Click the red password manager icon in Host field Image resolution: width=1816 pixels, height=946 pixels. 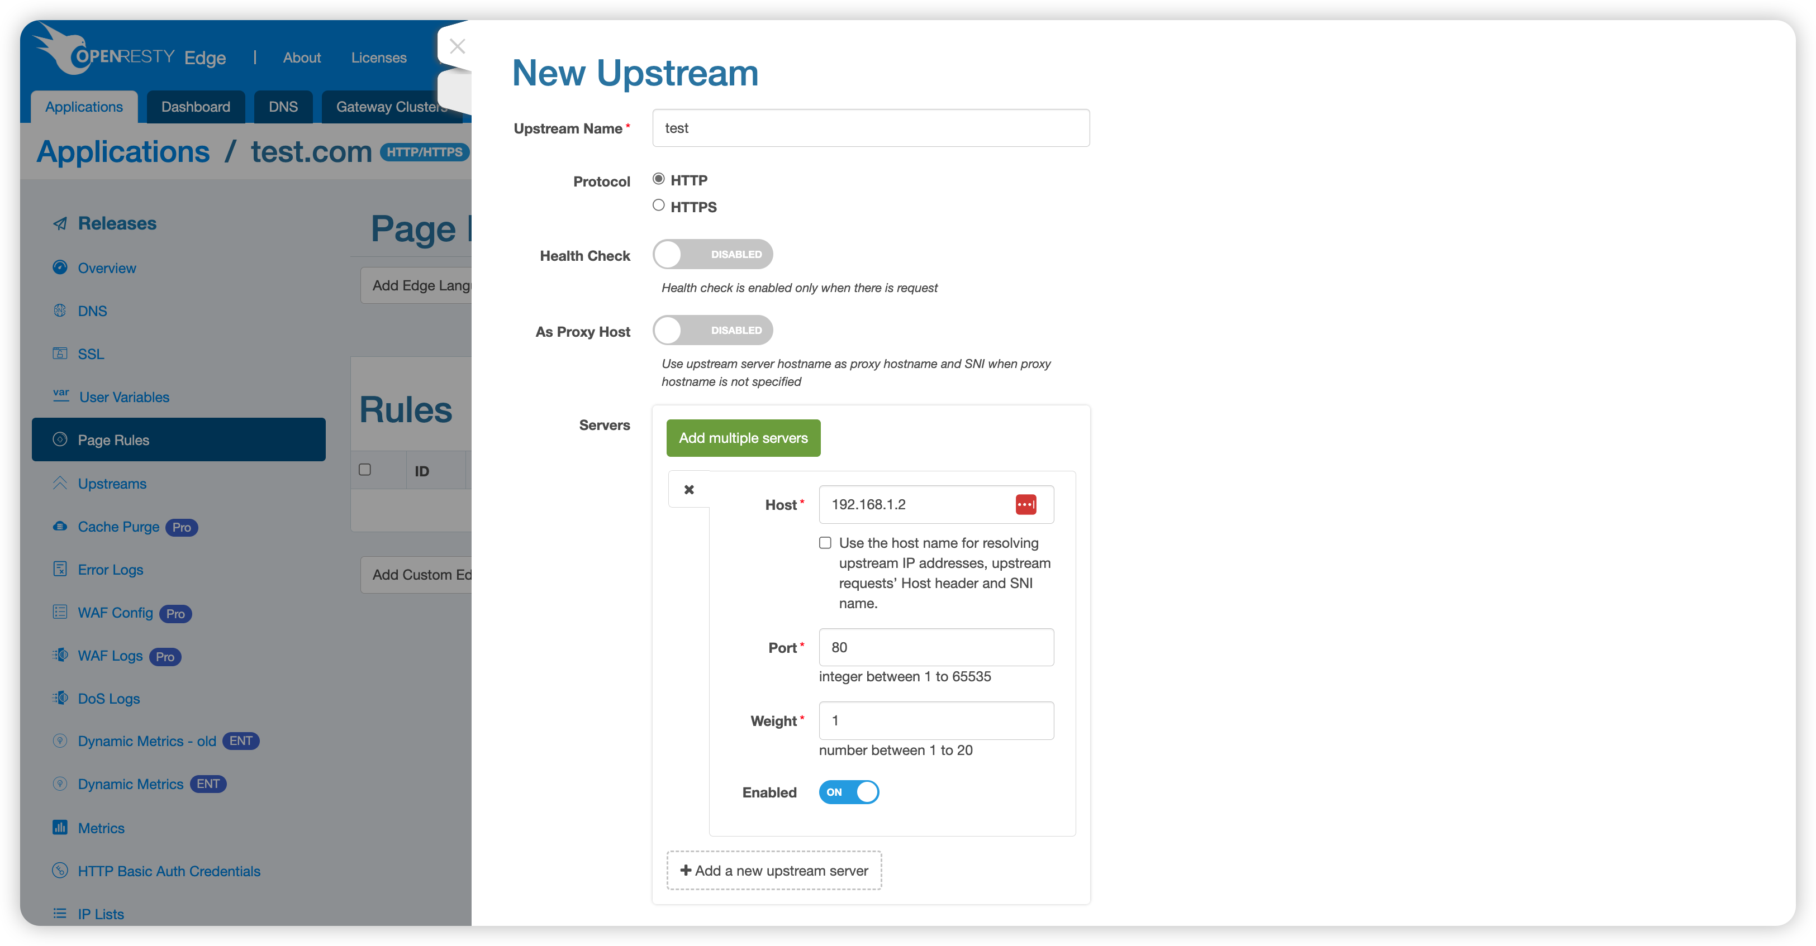pos(1026,504)
